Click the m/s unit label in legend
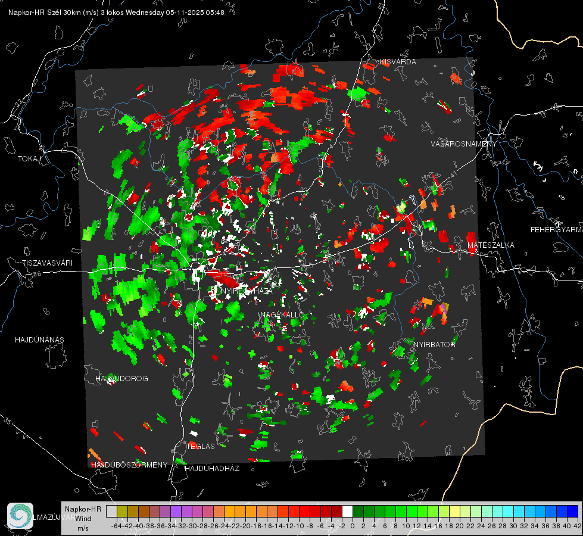Screen dimensions: 583x536 83,528
